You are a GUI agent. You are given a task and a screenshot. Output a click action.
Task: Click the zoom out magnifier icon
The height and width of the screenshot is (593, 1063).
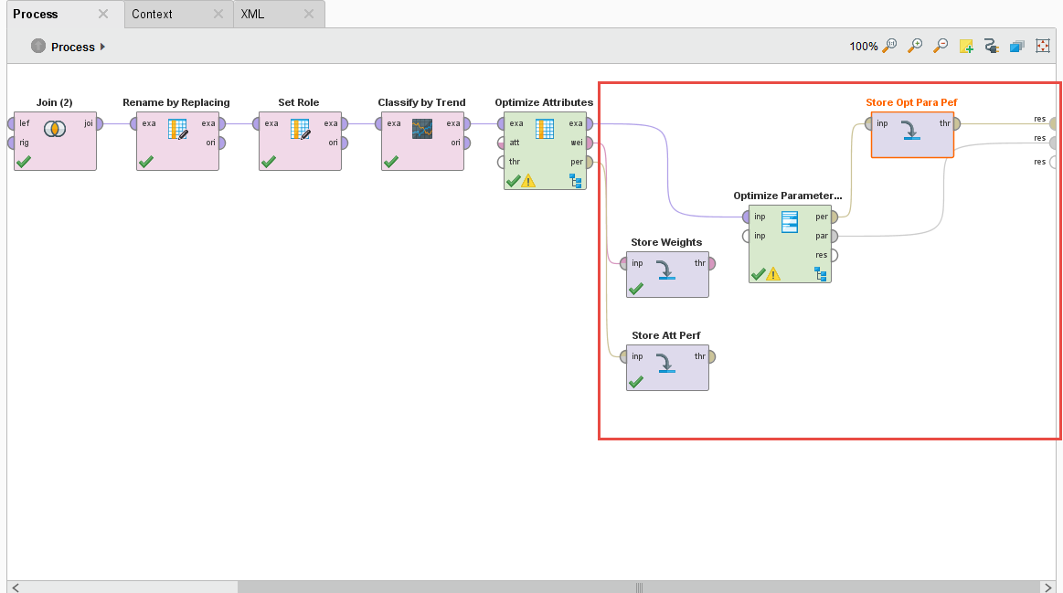pyautogui.click(x=941, y=46)
